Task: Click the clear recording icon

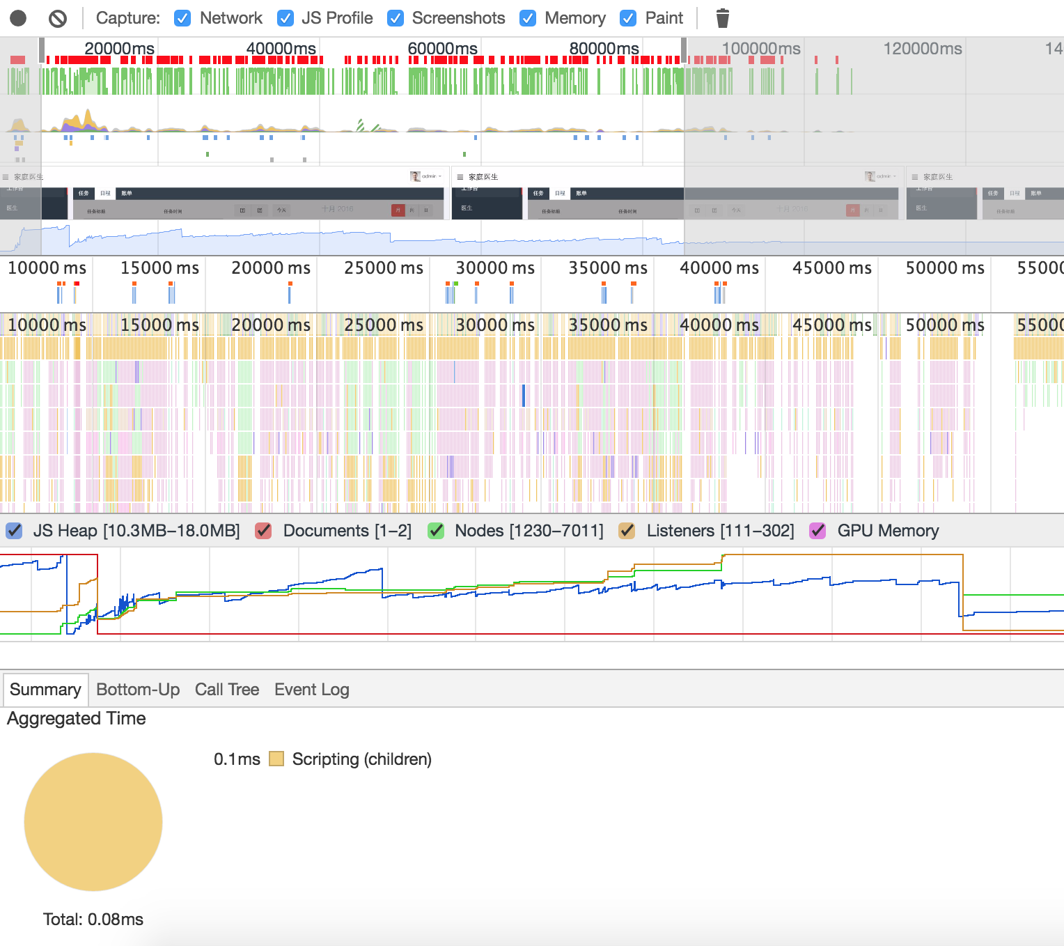Action: [58, 18]
